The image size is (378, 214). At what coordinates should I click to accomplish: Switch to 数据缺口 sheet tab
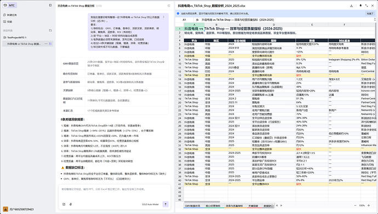point(268,206)
